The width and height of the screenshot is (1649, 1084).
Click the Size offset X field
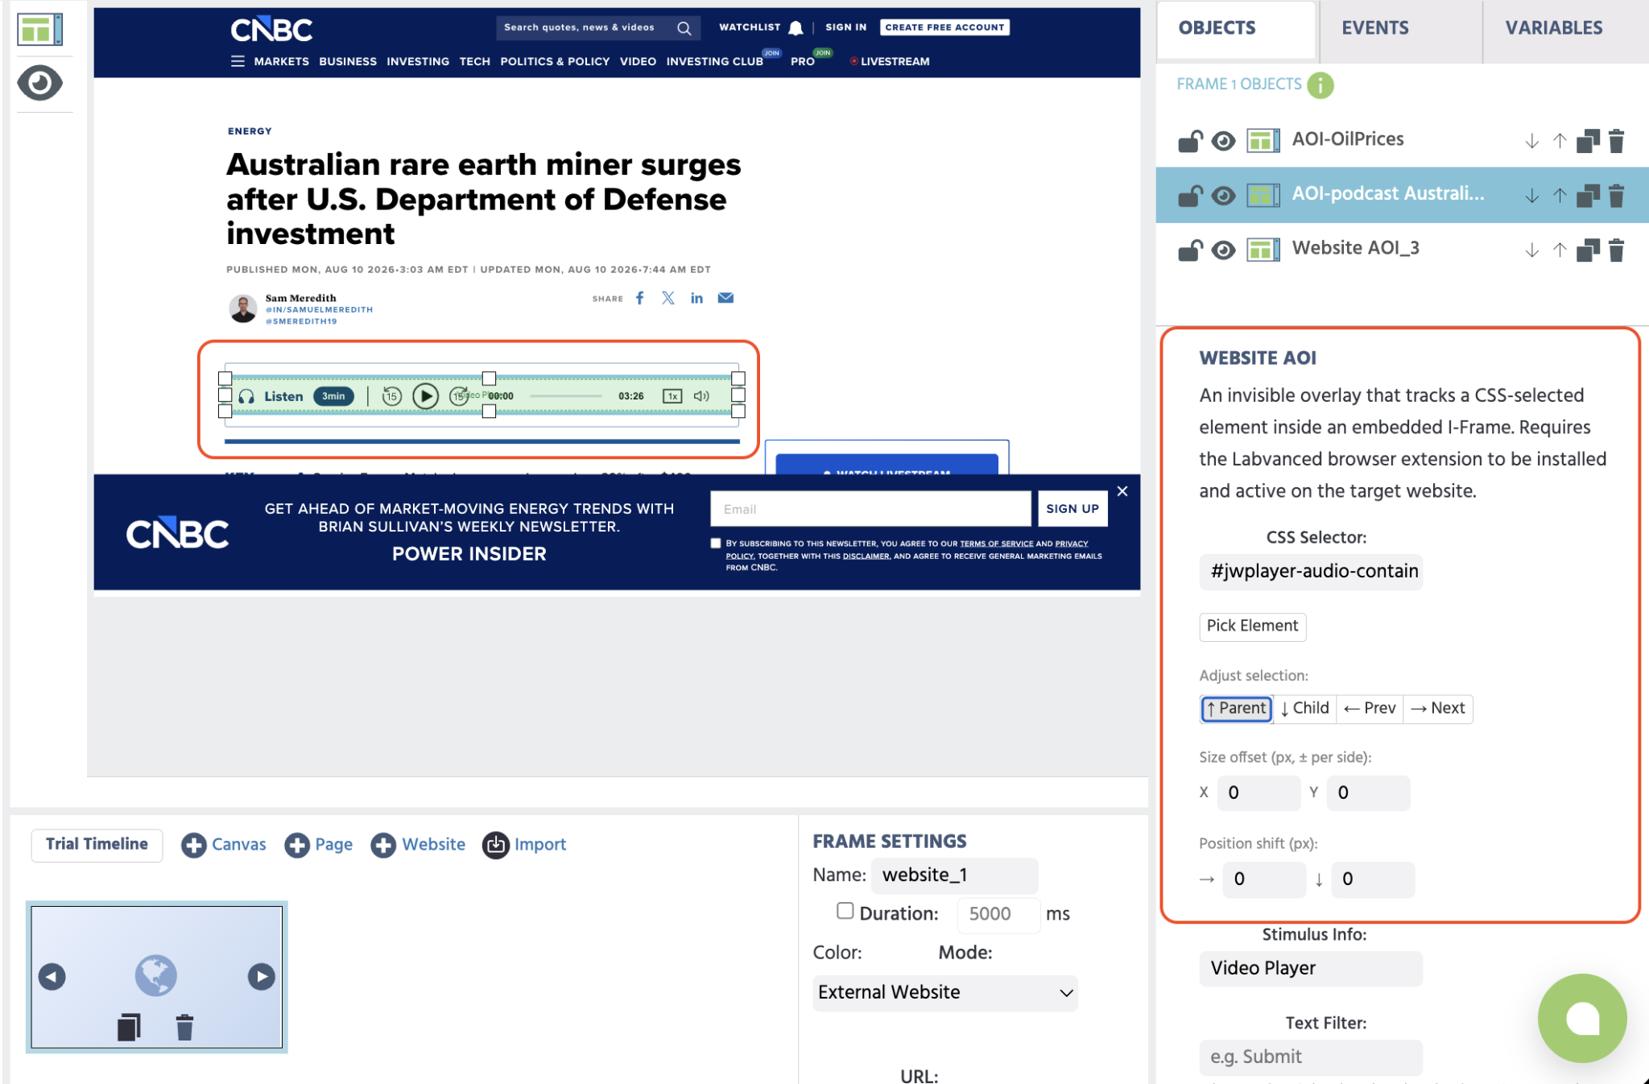tap(1258, 793)
